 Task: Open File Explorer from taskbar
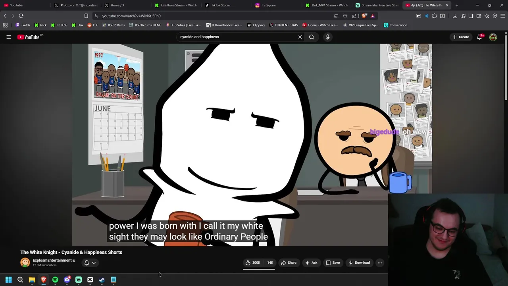pos(32,280)
